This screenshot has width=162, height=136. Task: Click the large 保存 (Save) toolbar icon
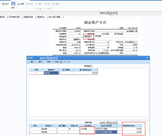(13, 5)
